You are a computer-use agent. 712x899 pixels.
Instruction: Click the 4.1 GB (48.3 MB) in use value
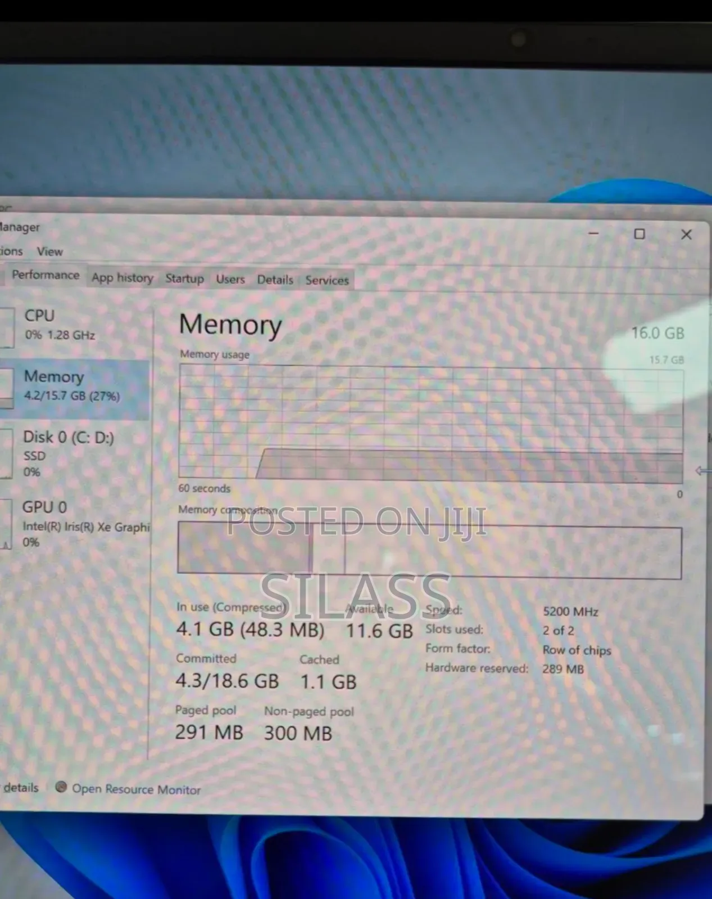250,629
